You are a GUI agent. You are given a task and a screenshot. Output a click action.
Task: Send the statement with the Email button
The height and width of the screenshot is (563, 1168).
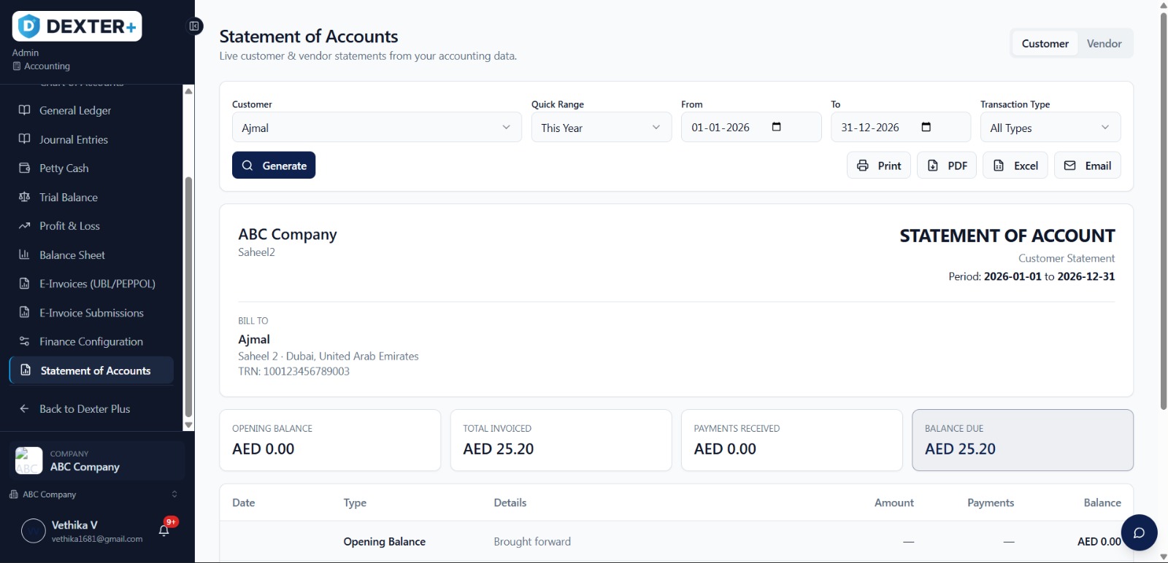coord(1088,166)
